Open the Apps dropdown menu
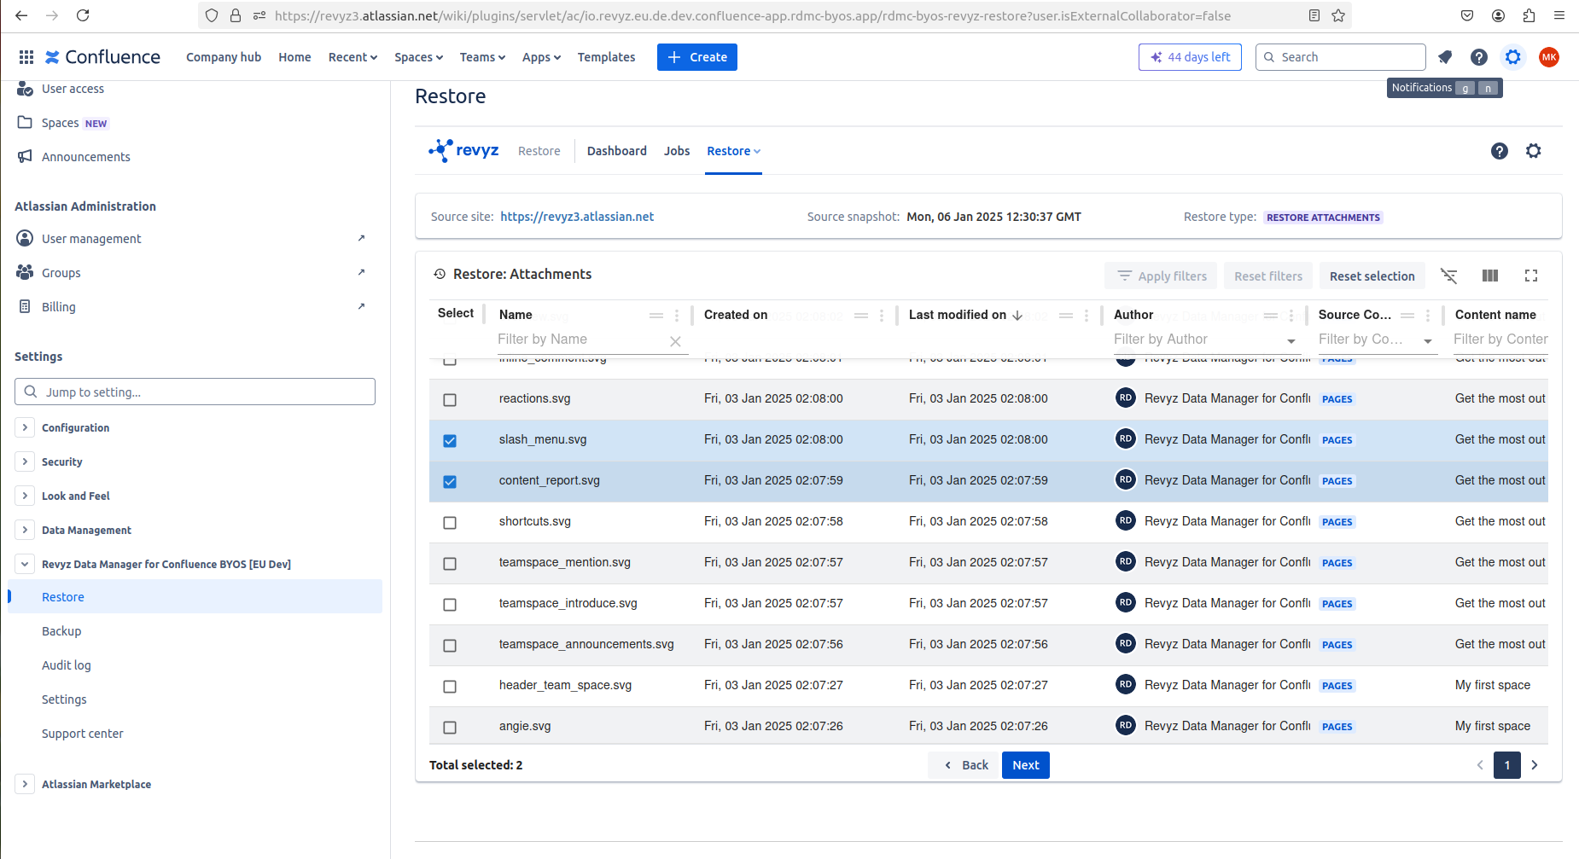Image resolution: width=1579 pixels, height=859 pixels. click(x=541, y=57)
